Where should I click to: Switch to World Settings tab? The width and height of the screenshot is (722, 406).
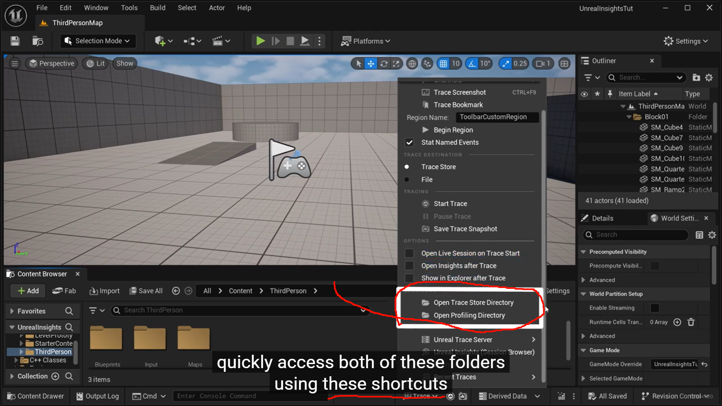click(680, 218)
